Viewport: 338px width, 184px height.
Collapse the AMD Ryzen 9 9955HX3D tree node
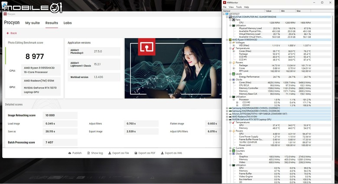click(227, 40)
